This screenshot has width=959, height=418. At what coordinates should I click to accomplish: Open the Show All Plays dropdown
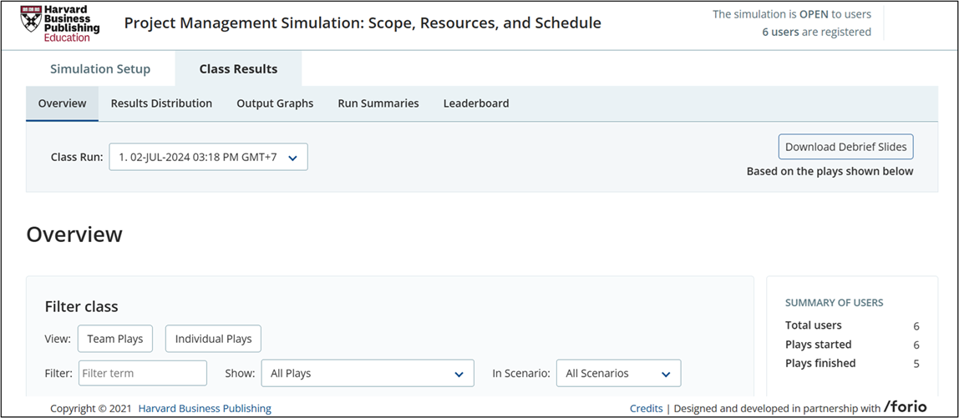[x=368, y=374]
